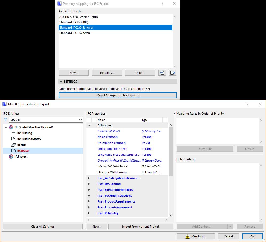
Task: Select the Name (IfcRoot) property
Action: click(x=127, y=137)
